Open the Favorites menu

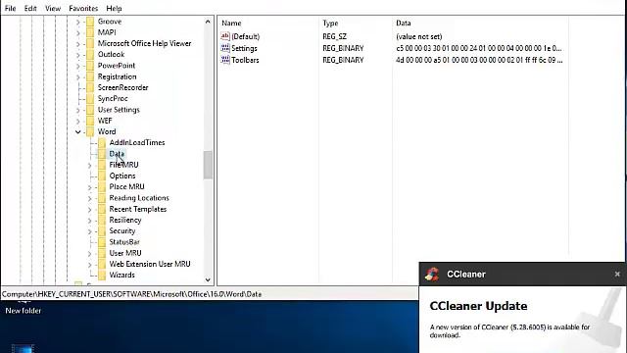coord(83,8)
